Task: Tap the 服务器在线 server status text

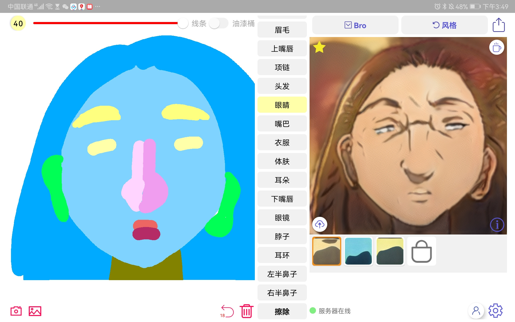Action: [334, 311]
